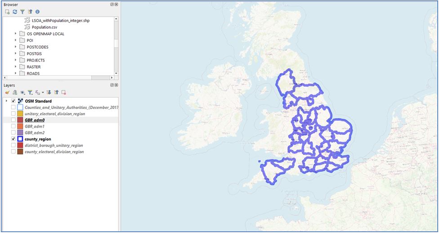Refresh the Browser panel
This screenshot has height=233, width=439.
(x=15, y=12)
